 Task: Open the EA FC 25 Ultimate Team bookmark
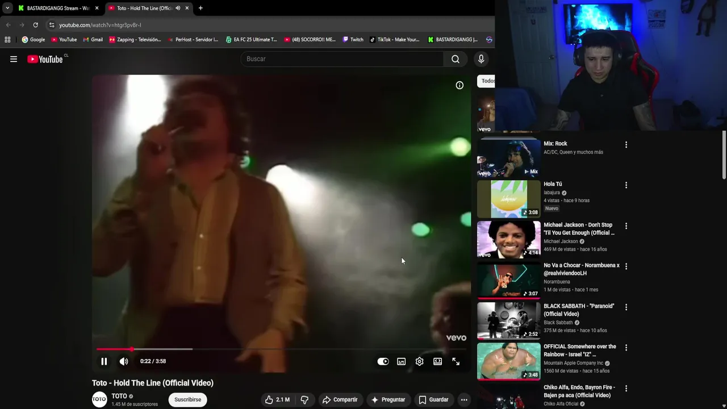pos(251,40)
